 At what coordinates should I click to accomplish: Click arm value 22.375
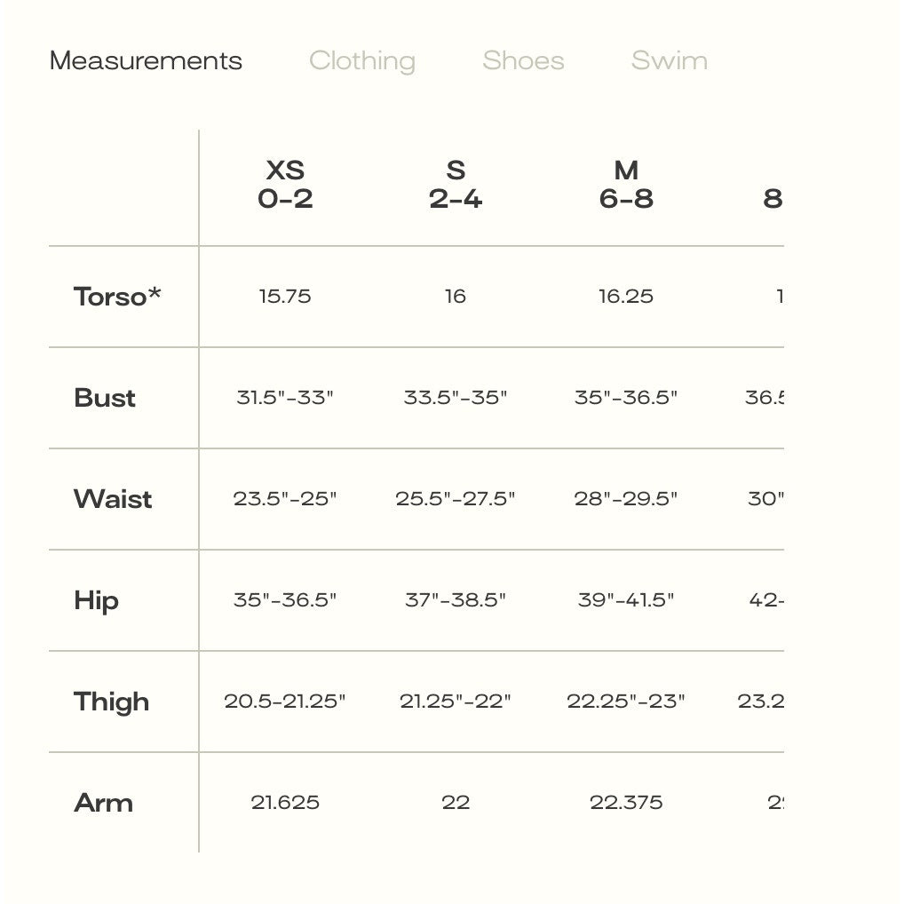[626, 803]
